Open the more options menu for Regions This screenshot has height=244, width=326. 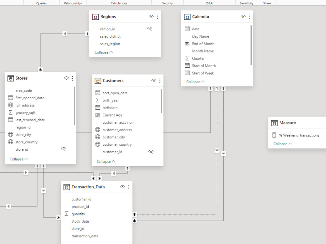tap(157, 16)
